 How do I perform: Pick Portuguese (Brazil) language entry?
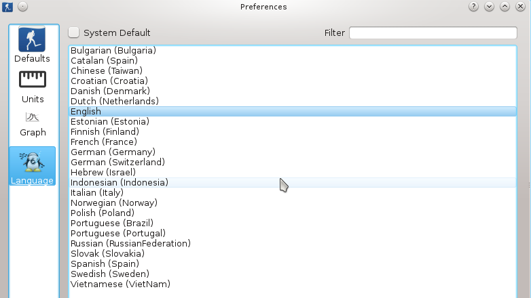click(x=112, y=223)
